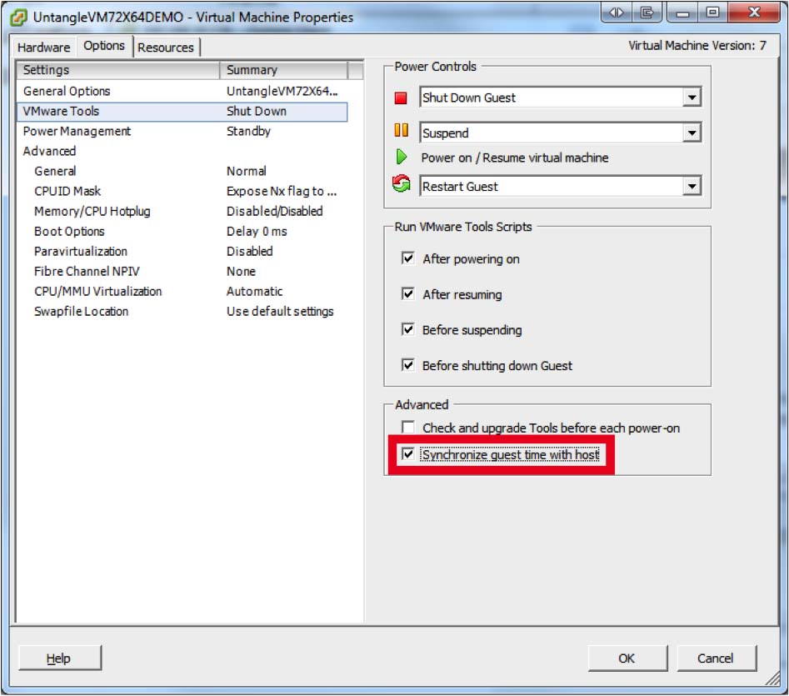Select the Paravirtualization setting
Image resolution: width=789 pixels, height=696 pixels.
(x=182, y=251)
